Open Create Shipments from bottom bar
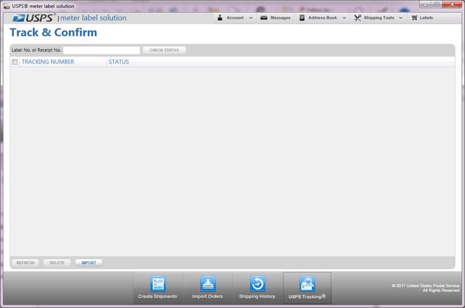Viewport: 465px width, 308px height. (158, 288)
